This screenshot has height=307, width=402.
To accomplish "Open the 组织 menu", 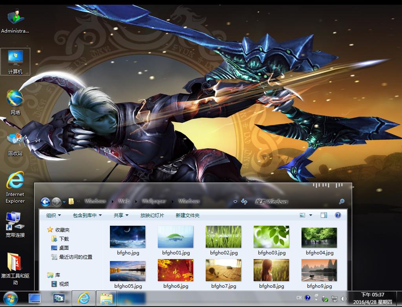I will click(53, 216).
